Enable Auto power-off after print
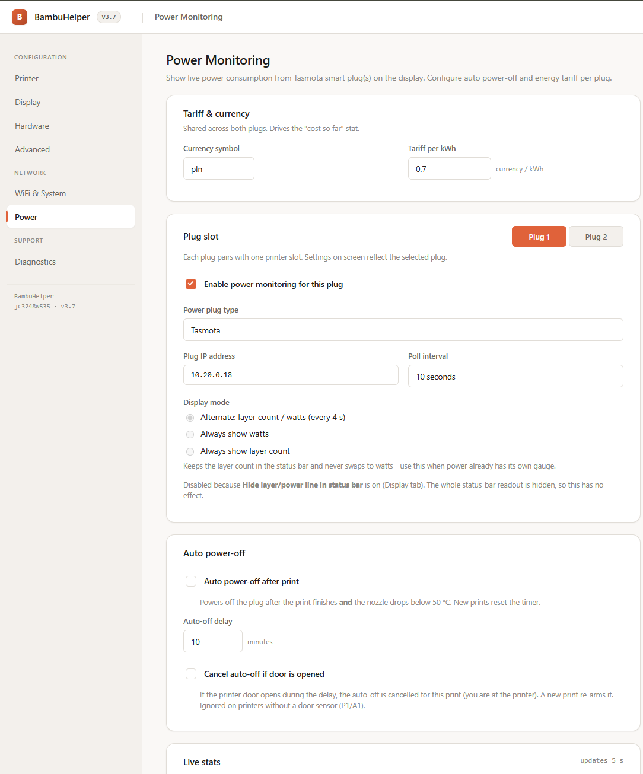Screen dimensions: 643x774 191,581
